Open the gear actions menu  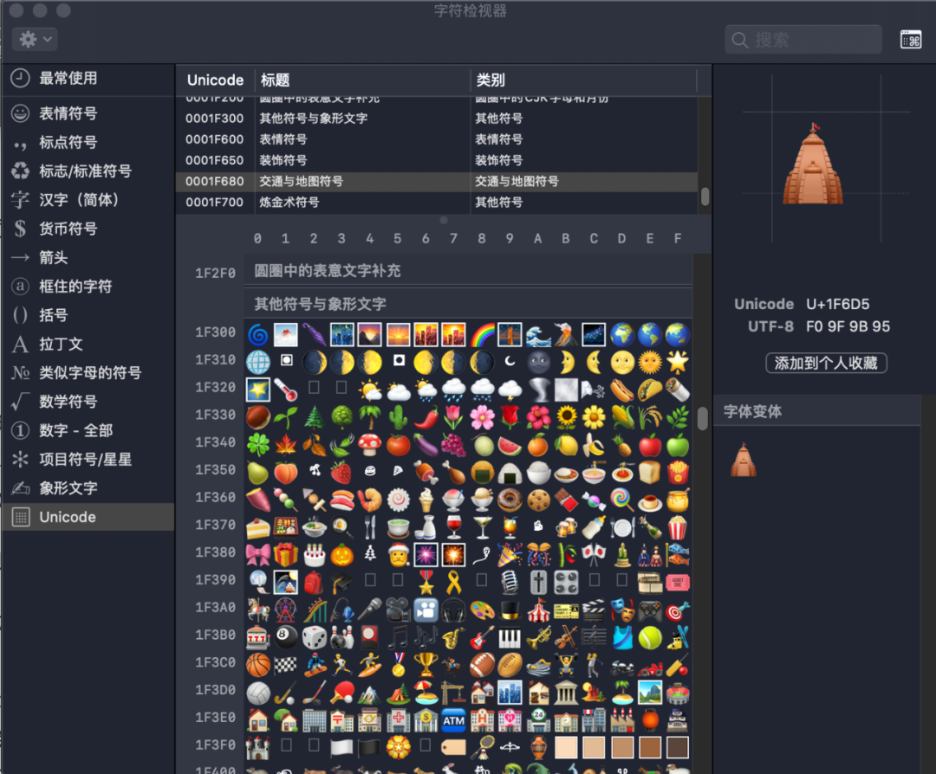[x=33, y=39]
